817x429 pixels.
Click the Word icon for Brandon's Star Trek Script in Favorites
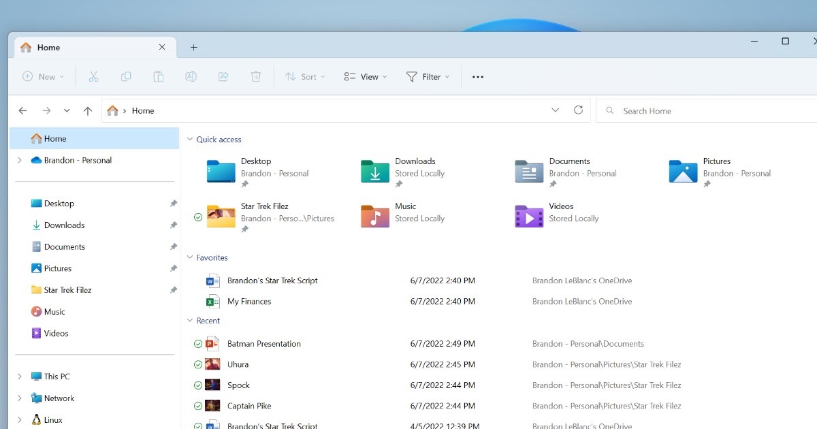point(213,281)
